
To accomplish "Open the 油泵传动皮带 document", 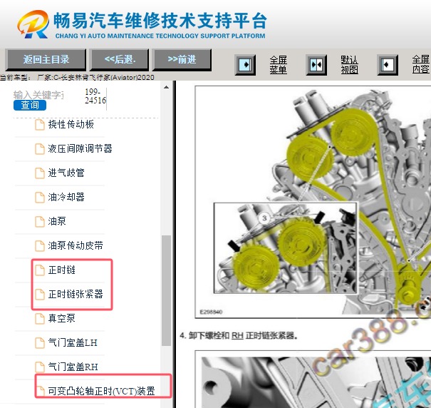I will pos(76,245).
